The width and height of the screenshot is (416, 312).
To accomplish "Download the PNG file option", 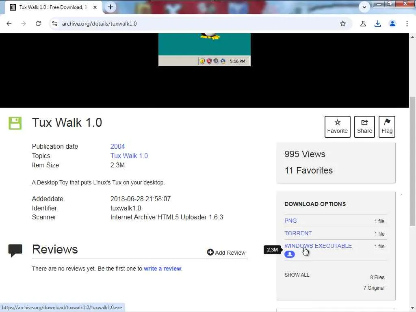I will tap(290, 221).
